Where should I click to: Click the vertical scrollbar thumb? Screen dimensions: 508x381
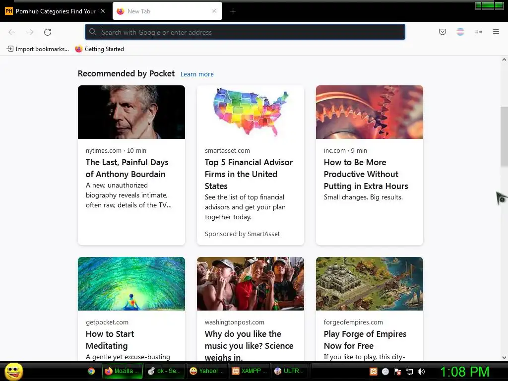click(x=504, y=136)
